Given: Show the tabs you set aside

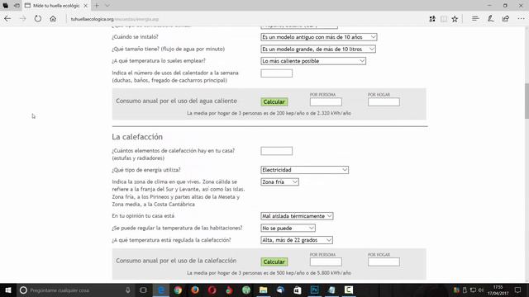Looking at the screenshot, I should point(6,6).
